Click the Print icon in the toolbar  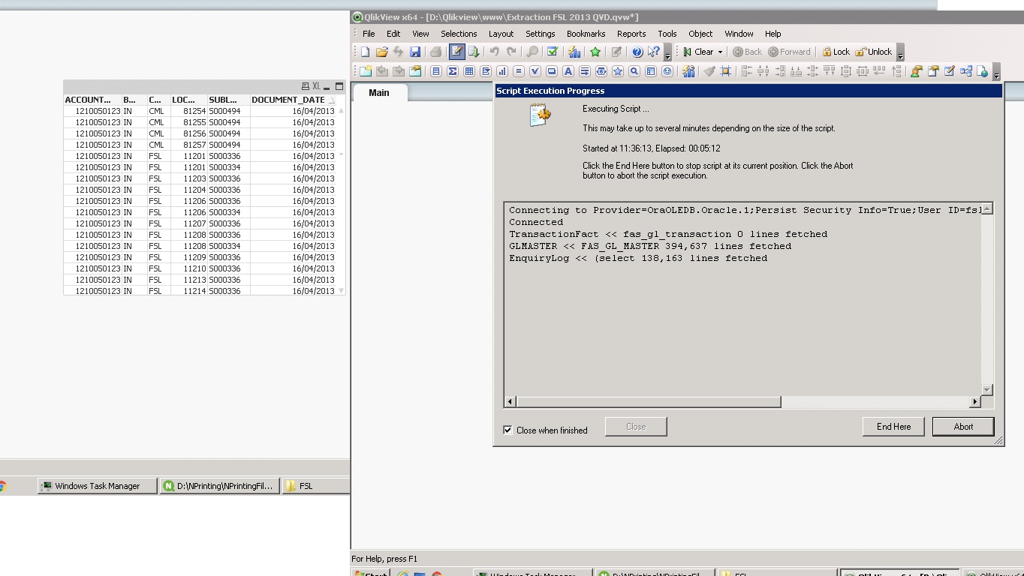(x=435, y=52)
